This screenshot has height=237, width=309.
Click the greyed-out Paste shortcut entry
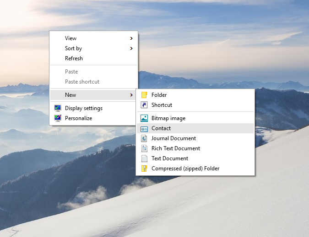(82, 82)
